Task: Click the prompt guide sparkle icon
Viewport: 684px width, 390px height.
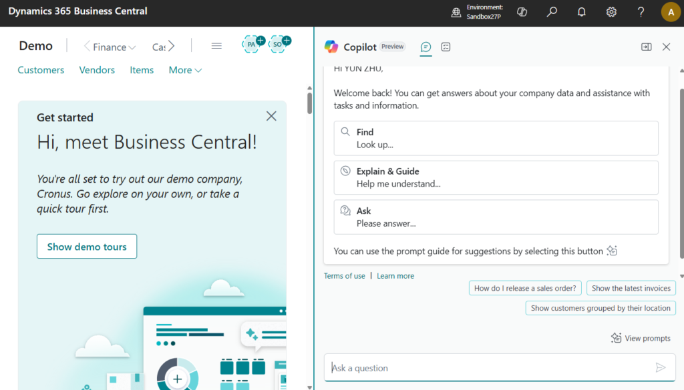Action: (612, 251)
